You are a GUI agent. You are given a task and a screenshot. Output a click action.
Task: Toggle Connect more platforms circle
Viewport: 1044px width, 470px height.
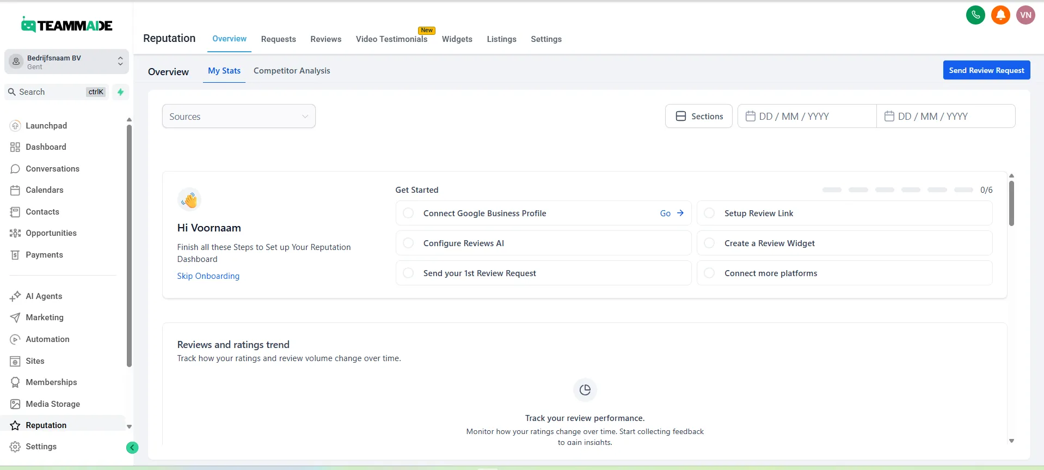pos(709,273)
